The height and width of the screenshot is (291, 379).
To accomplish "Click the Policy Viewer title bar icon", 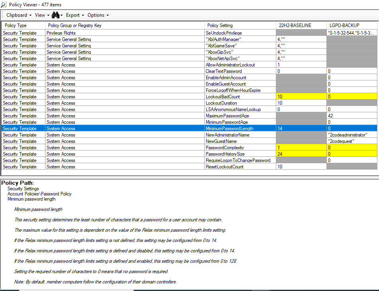I will (4, 4).
